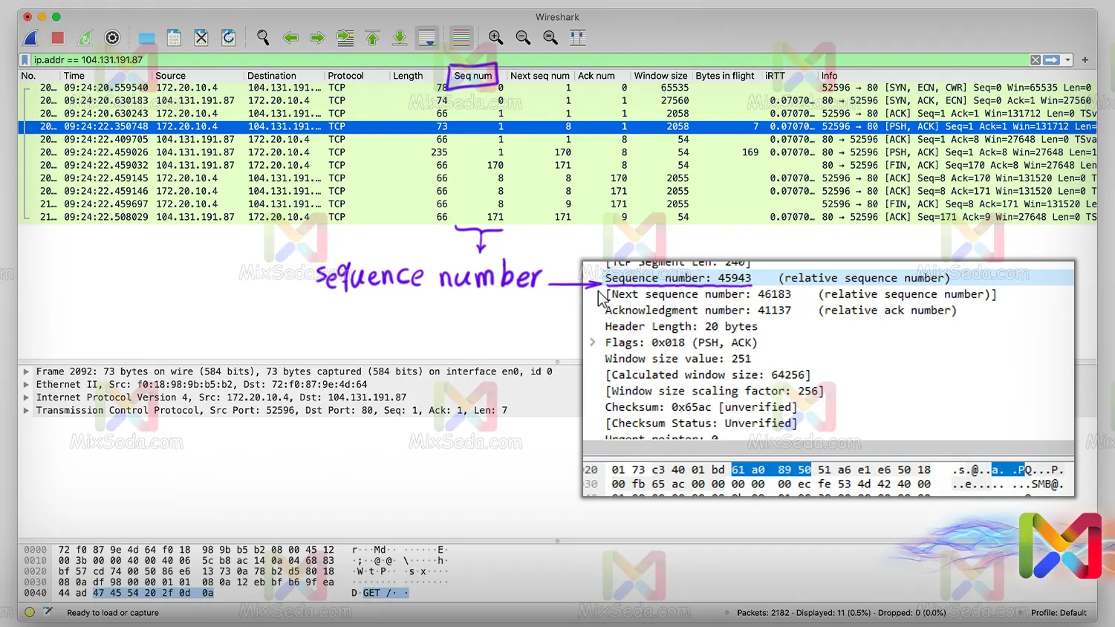Screen dimensions: 1115x627
Task: Click the expert info circle in status bar
Action: 30,612
